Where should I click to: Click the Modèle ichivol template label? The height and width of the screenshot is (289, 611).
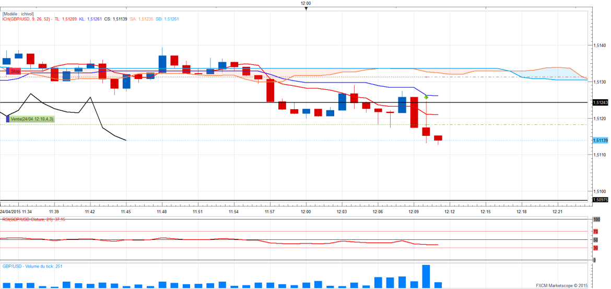point(18,14)
